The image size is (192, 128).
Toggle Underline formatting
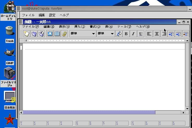point(141,34)
